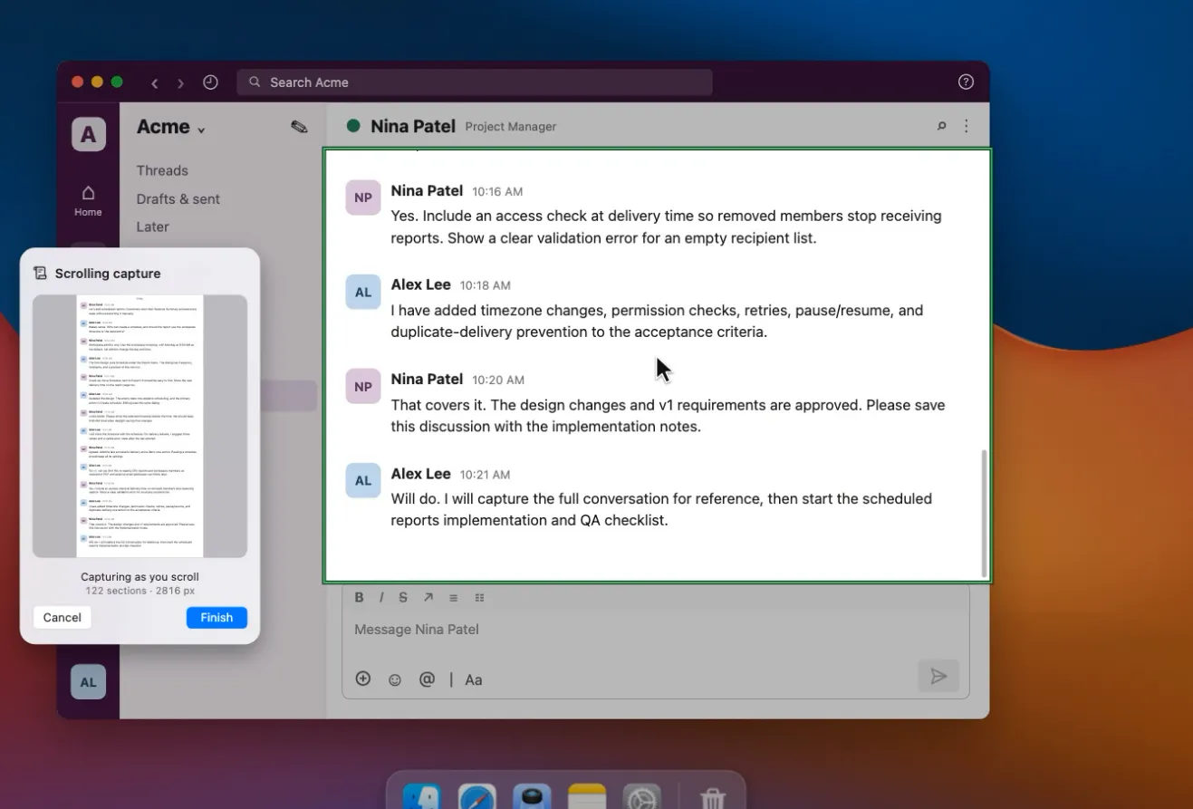1193x809 pixels.
Task: Open Threads in the sidebar
Action: point(162,170)
